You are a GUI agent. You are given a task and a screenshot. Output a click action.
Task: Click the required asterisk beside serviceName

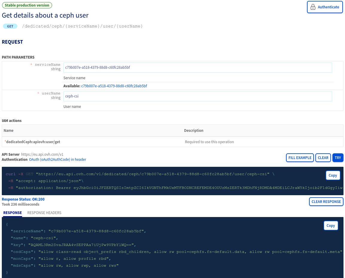pyautogui.click(x=31, y=65)
